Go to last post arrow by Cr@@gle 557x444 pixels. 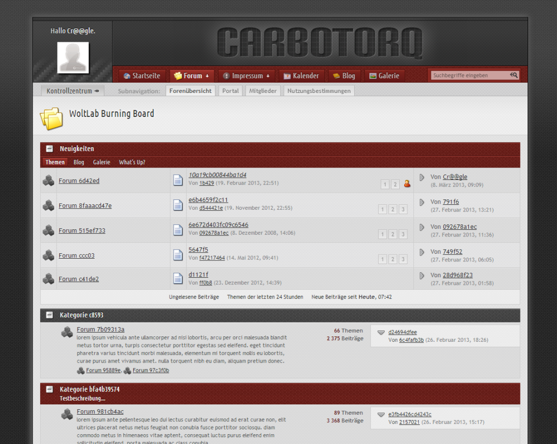point(422,177)
